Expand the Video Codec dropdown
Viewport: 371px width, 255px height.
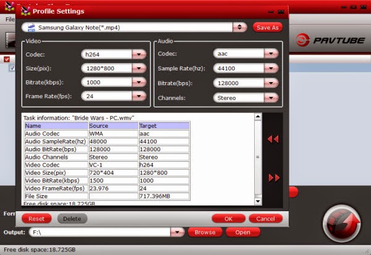tap(139, 54)
